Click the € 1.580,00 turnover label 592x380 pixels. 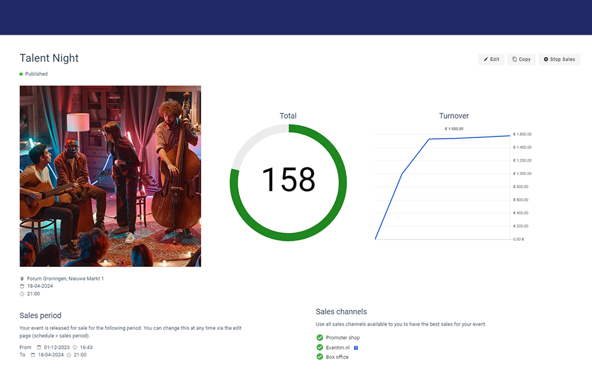coord(454,129)
